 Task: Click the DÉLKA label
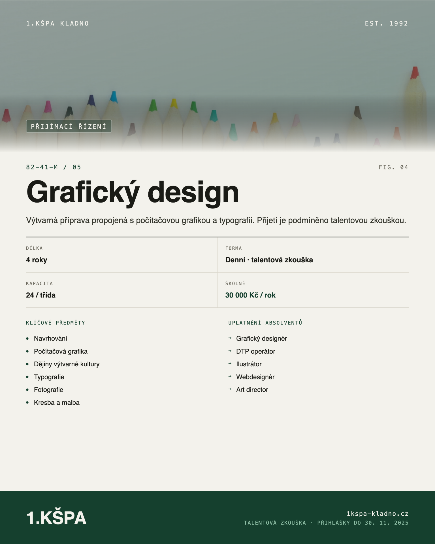click(x=34, y=248)
